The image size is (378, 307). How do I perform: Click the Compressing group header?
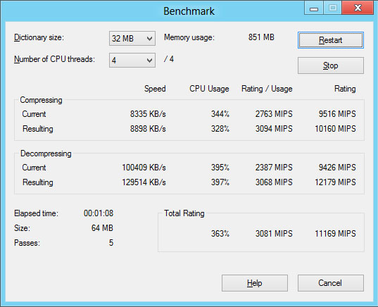41,100
